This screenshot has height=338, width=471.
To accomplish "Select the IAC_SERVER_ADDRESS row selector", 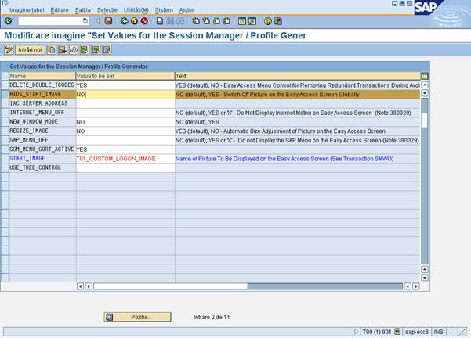I will coord(5,103).
